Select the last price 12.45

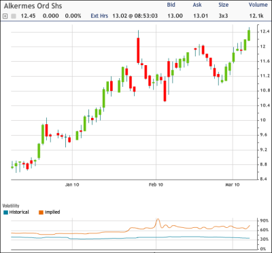28,16
